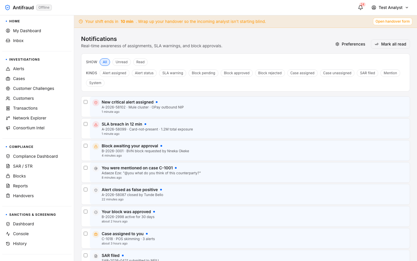Click the Alerts triangle icon
Viewport: 417px width, 261px height.
8,69
